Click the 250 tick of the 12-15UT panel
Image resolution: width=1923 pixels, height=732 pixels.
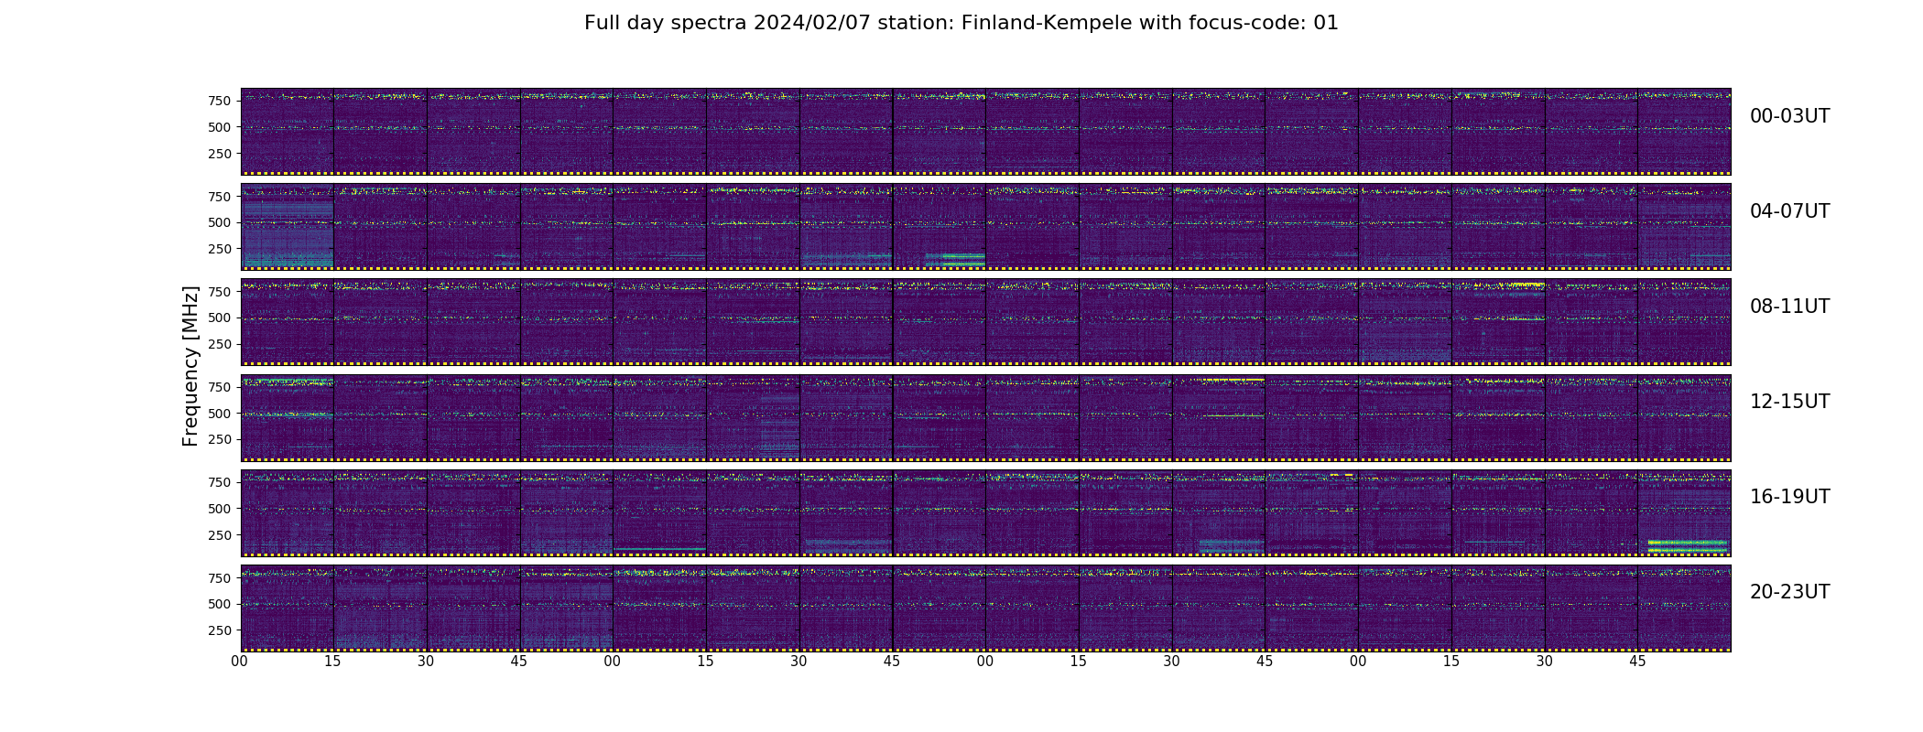click(x=220, y=439)
